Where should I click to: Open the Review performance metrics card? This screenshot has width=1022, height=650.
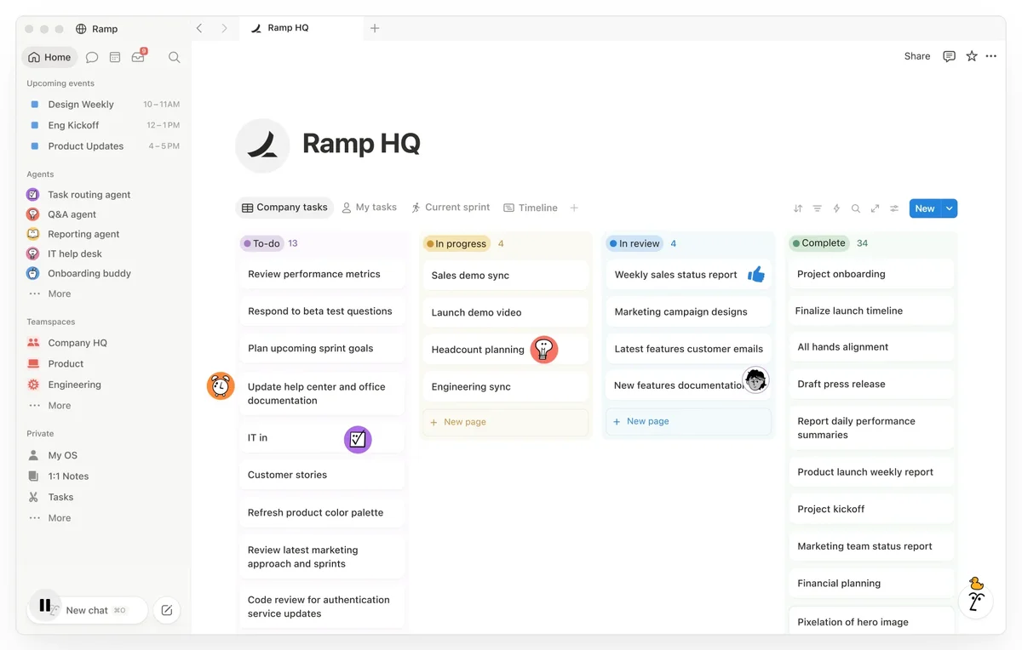click(322, 274)
